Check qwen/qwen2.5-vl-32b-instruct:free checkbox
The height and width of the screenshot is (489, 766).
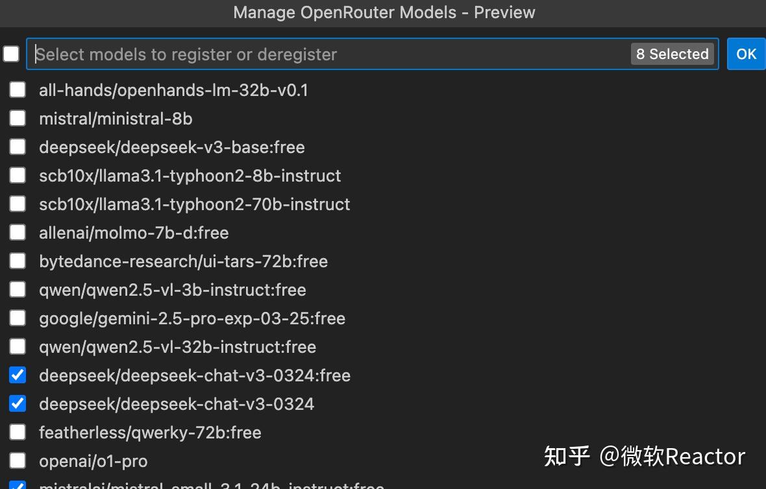[18, 346]
